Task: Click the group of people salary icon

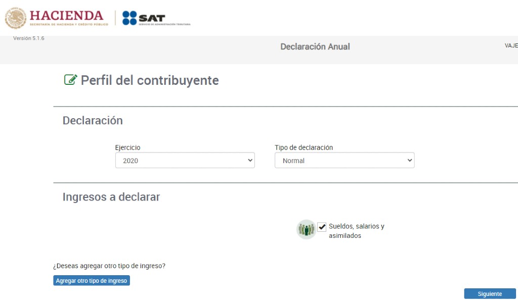Action: coord(306,229)
